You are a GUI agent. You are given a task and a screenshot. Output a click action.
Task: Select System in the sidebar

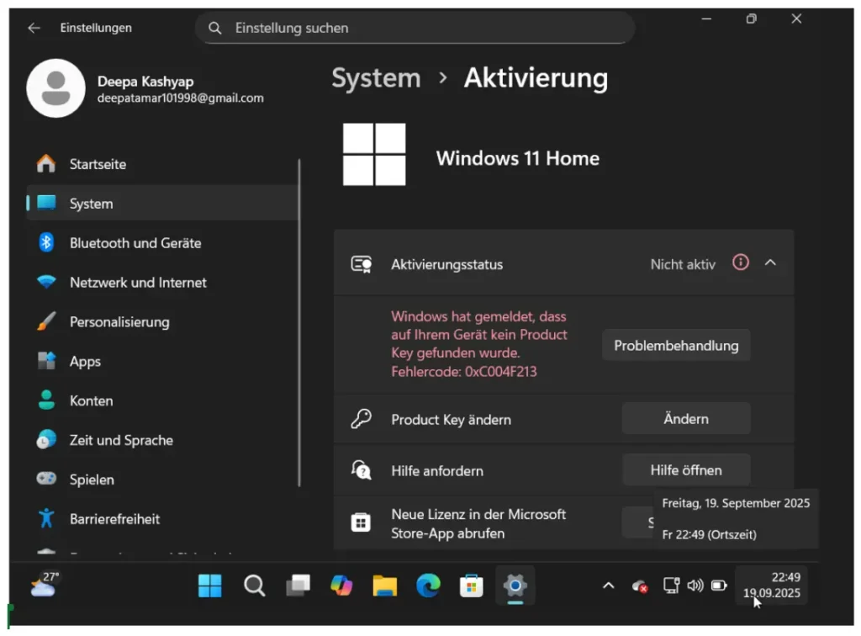[x=162, y=204]
